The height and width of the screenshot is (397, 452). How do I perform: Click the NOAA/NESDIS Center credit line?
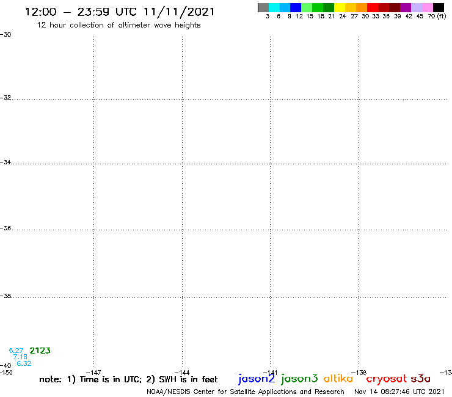(246, 392)
